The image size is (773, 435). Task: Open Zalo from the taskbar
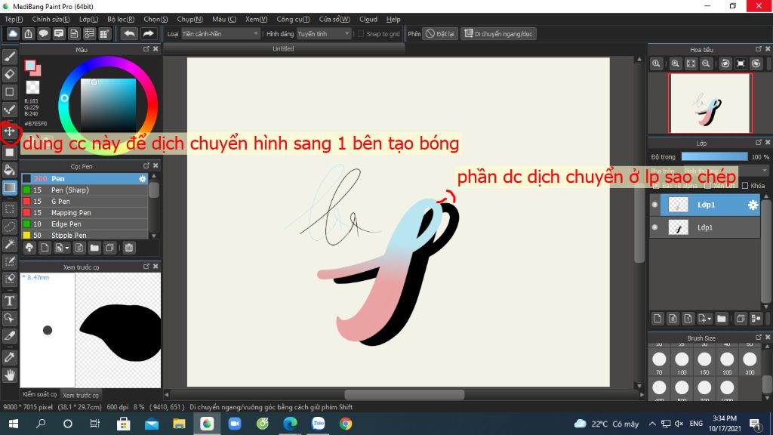coord(319,423)
